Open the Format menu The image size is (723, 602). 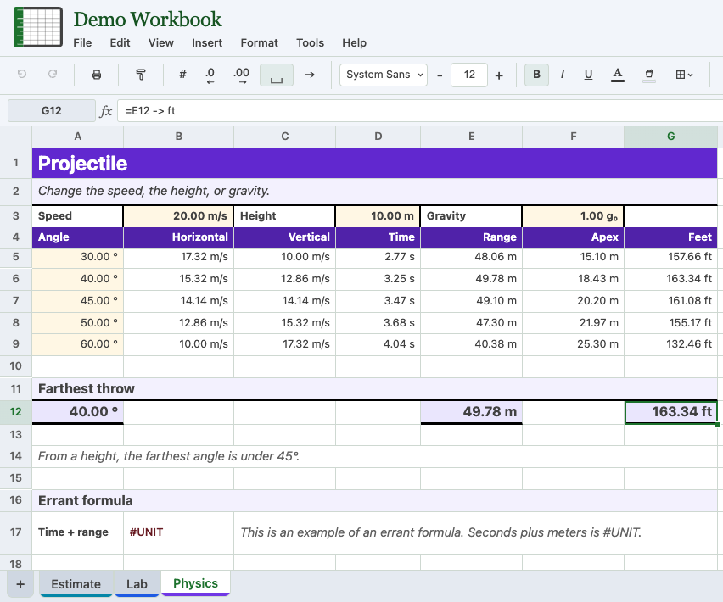(x=259, y=43)
